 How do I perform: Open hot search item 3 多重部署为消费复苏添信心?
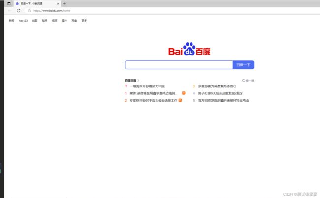pyautogui.click(x=217, y=86)
